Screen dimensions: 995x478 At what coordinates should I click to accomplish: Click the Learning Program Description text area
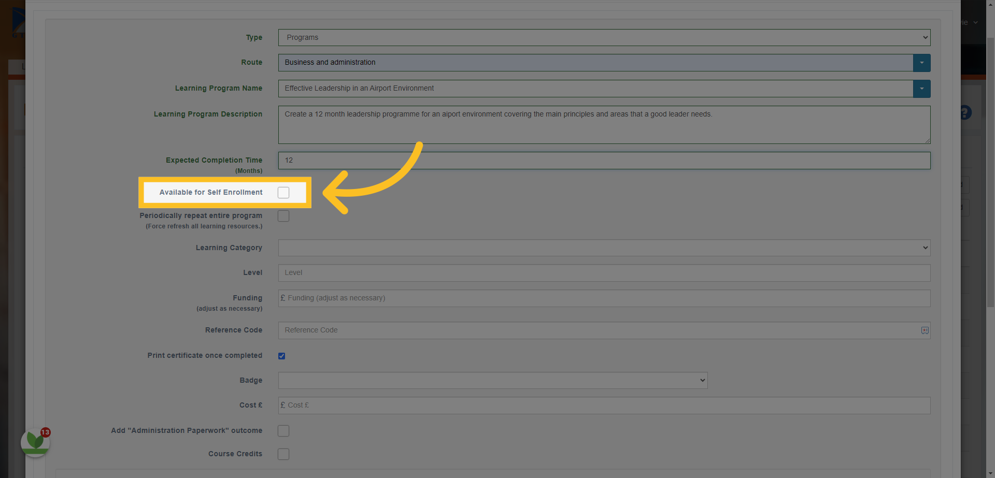pyautogui.click(x=604, y=125)
